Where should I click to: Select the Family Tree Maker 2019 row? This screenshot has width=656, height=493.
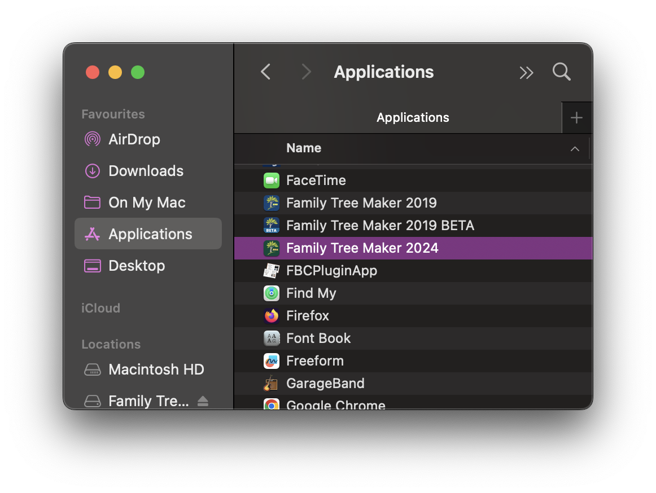click(x=413, y=203)
